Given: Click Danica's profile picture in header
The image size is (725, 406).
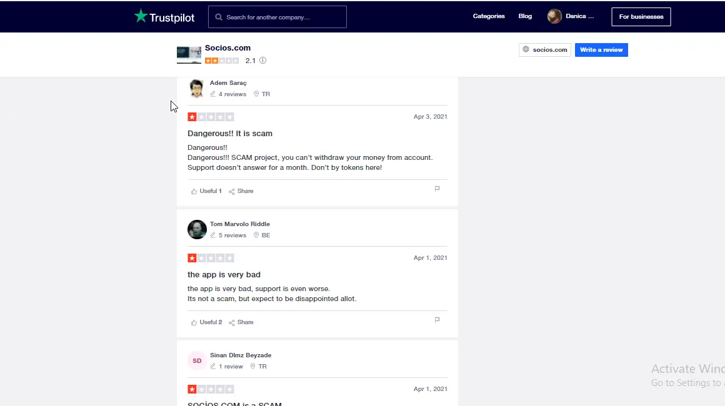Looking at the screenshot, I should point(554,16).
